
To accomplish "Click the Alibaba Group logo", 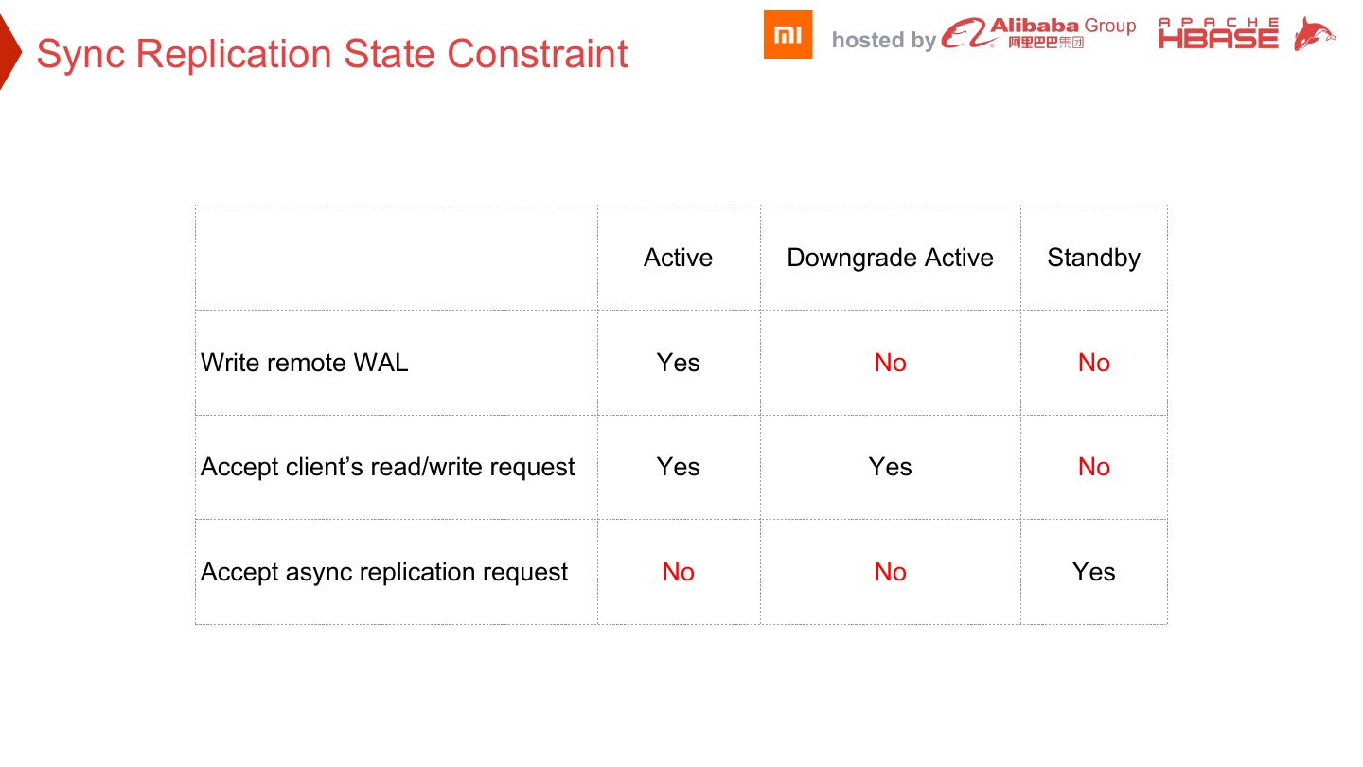I will [x=1038, y=33].
